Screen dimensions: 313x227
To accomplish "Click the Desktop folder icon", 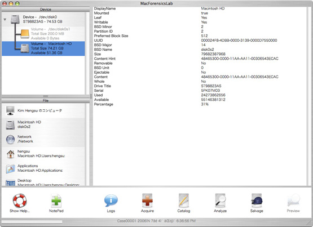I will click(10, 183).
